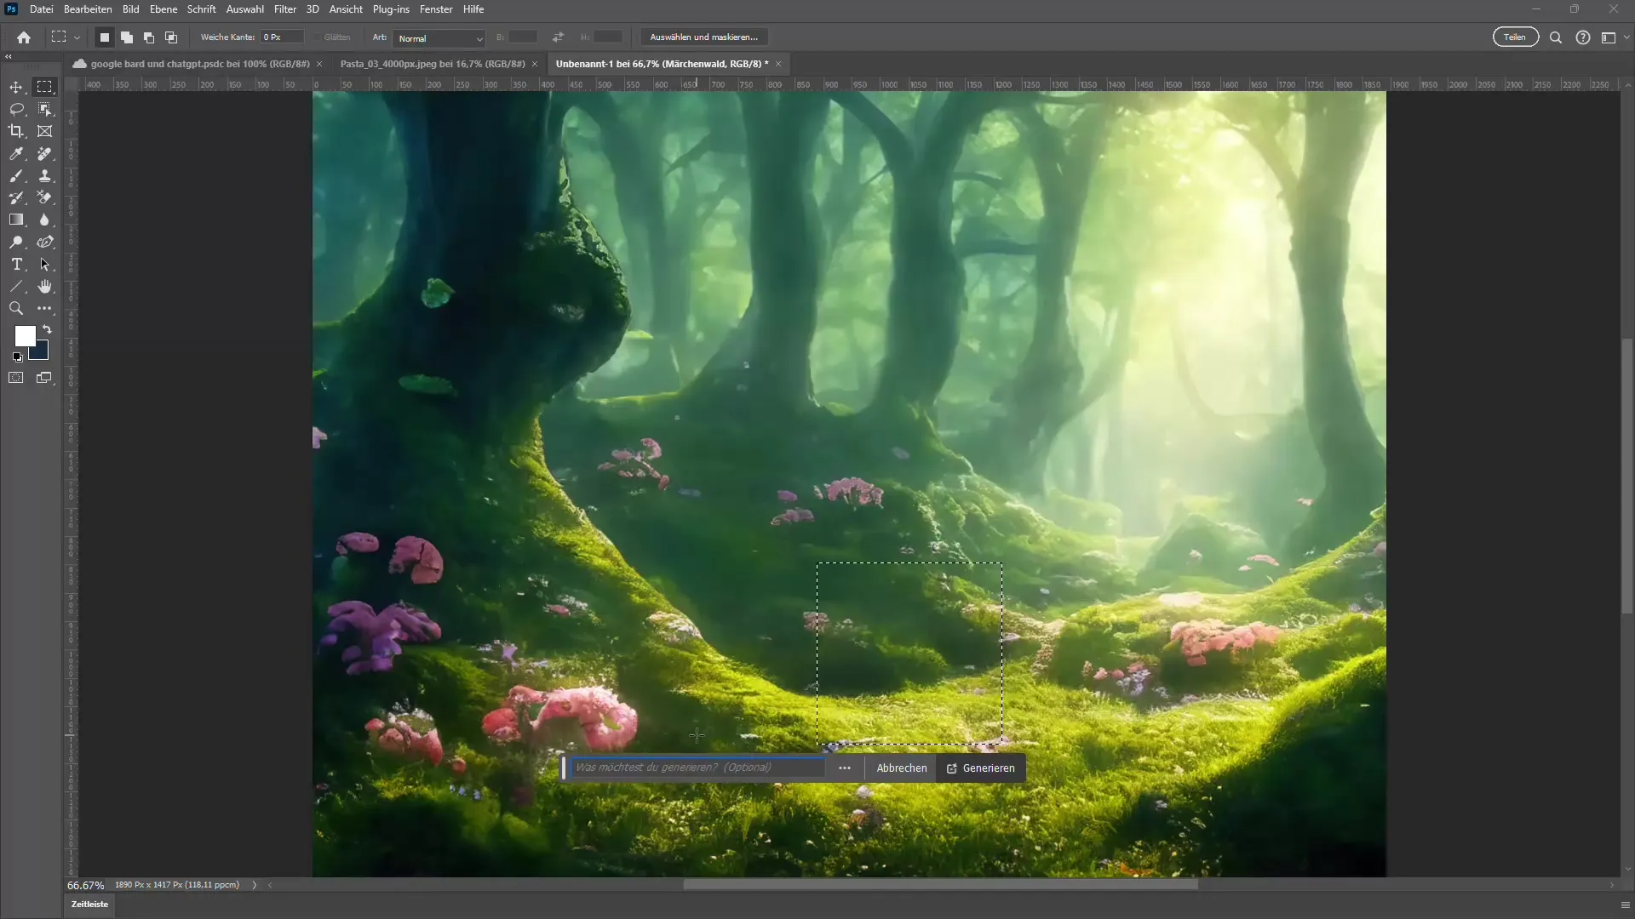Screen dimensions: 1635x919
Task: Reset default foreground and background colors
Action: tap(18, 357)
